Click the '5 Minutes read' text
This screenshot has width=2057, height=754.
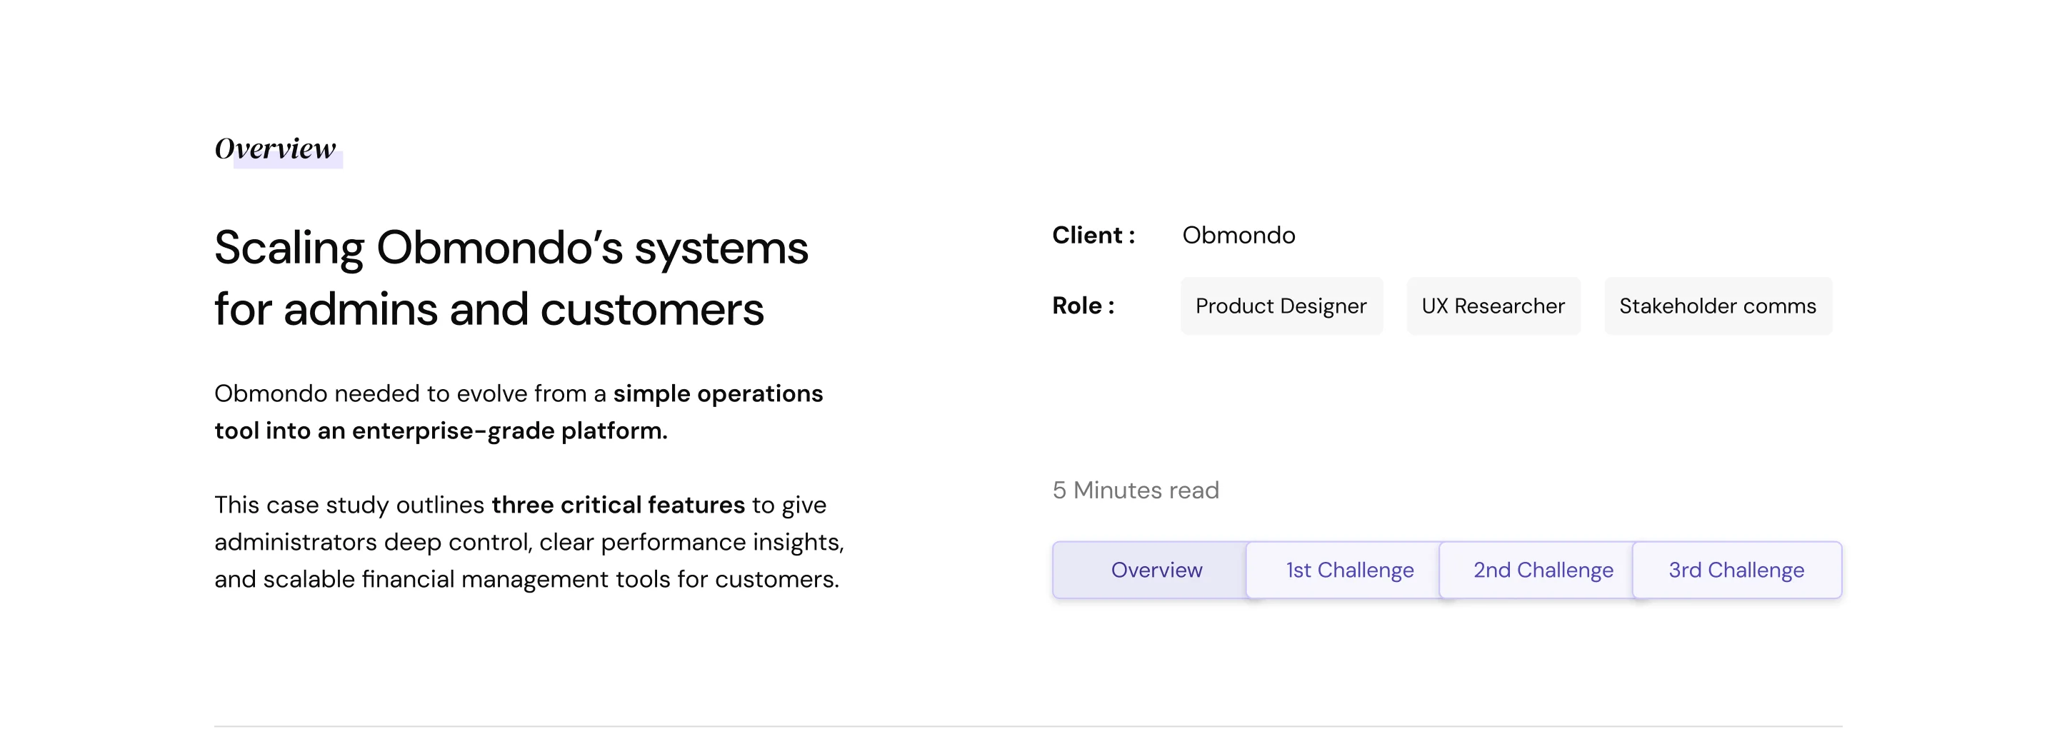1136,490
